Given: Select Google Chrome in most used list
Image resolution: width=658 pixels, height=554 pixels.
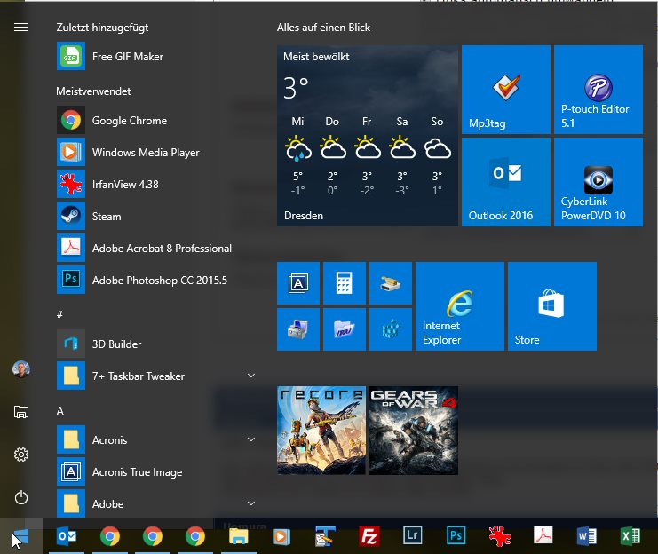Looking at the screenshot, I should coord(129,121).
